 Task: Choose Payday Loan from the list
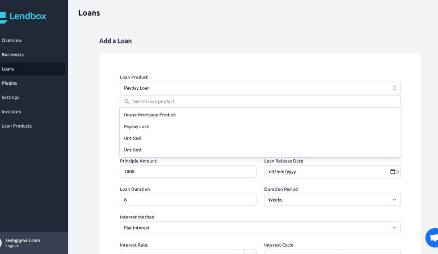click(x=260, y=126)
